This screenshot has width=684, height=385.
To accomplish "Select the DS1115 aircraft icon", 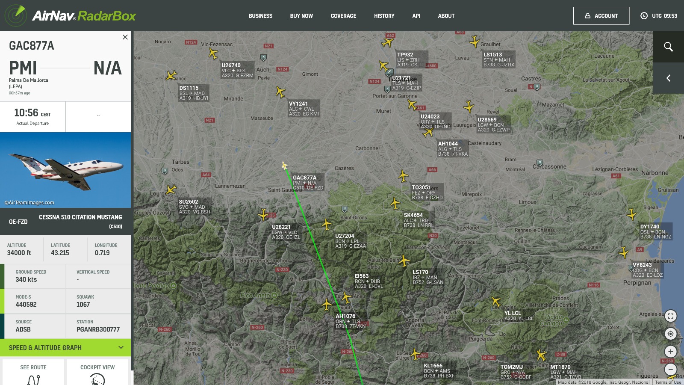I will pyautogui.click(x=171, y=76).
